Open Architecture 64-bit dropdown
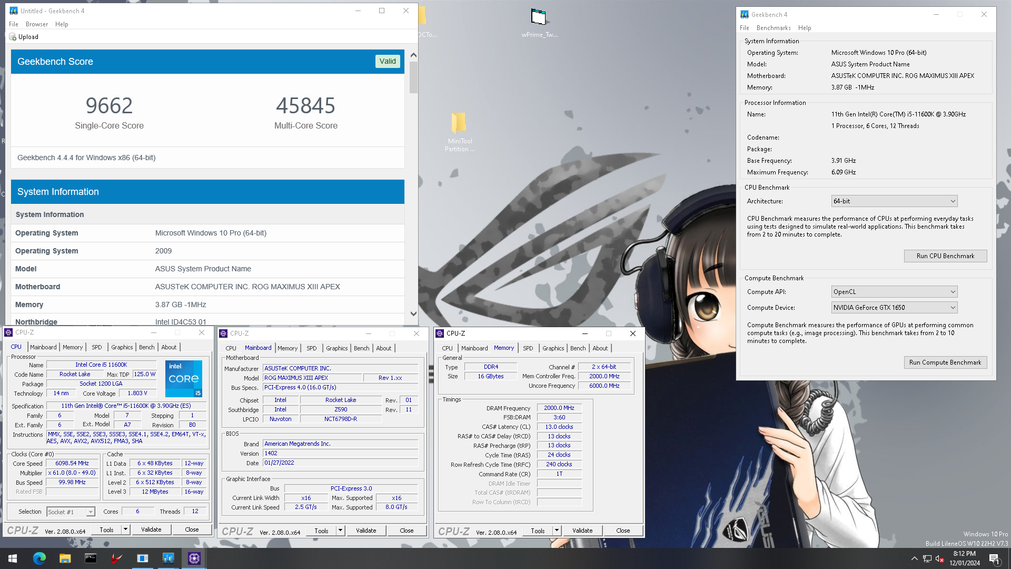1011x569 pixels. pos(894,201)
